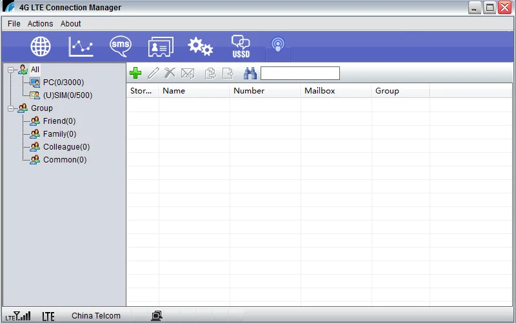The image size is (516, 323).
Task: Select the (U)SIM(0/500) entry
Action: [67, 95]
